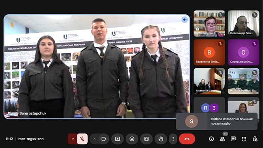Open meeting details info icon
The width and height of the screenshot is (263, 148).
click(211, 139)
